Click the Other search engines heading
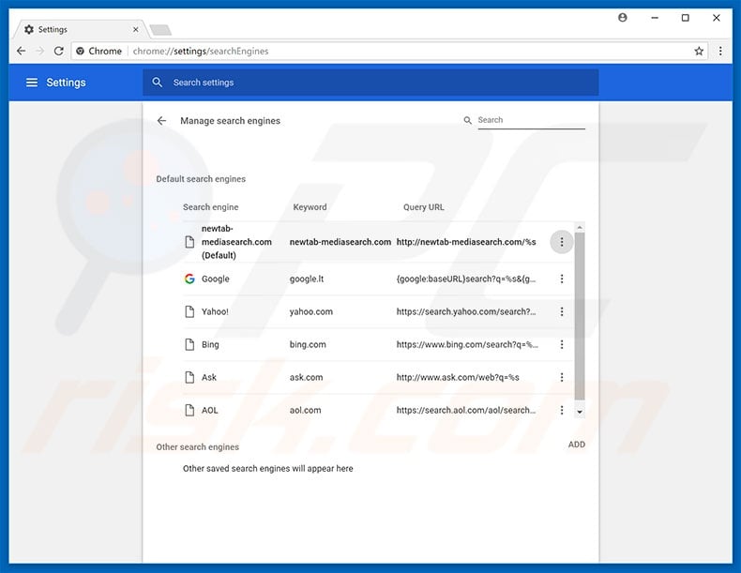The height and width of the screenshot is (573, 741). (x=198, y=447)
